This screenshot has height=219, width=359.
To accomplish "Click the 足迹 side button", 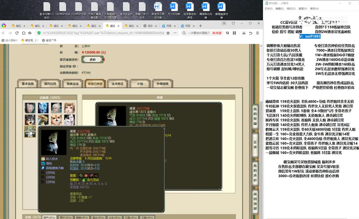I will tap(255, 145).
